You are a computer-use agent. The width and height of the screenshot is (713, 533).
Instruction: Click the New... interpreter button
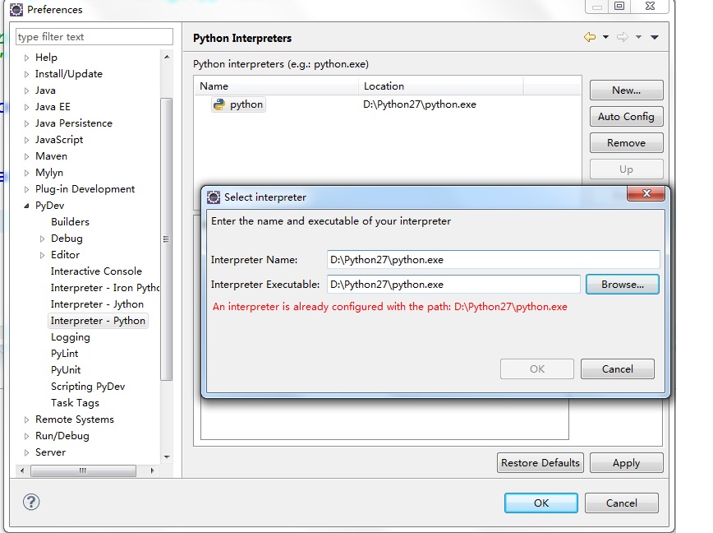point(626,90)
